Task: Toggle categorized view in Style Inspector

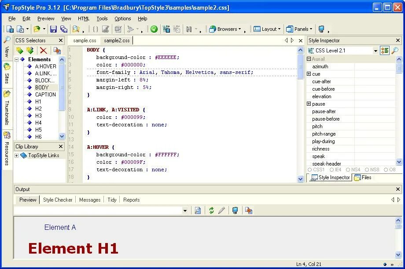Action: coord(385,50)
